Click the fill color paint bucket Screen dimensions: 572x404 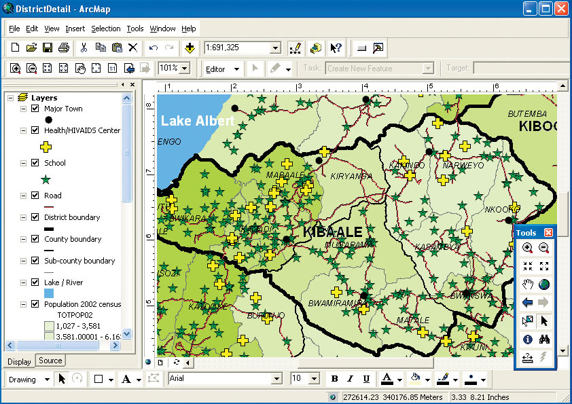(x=416, y=379)
